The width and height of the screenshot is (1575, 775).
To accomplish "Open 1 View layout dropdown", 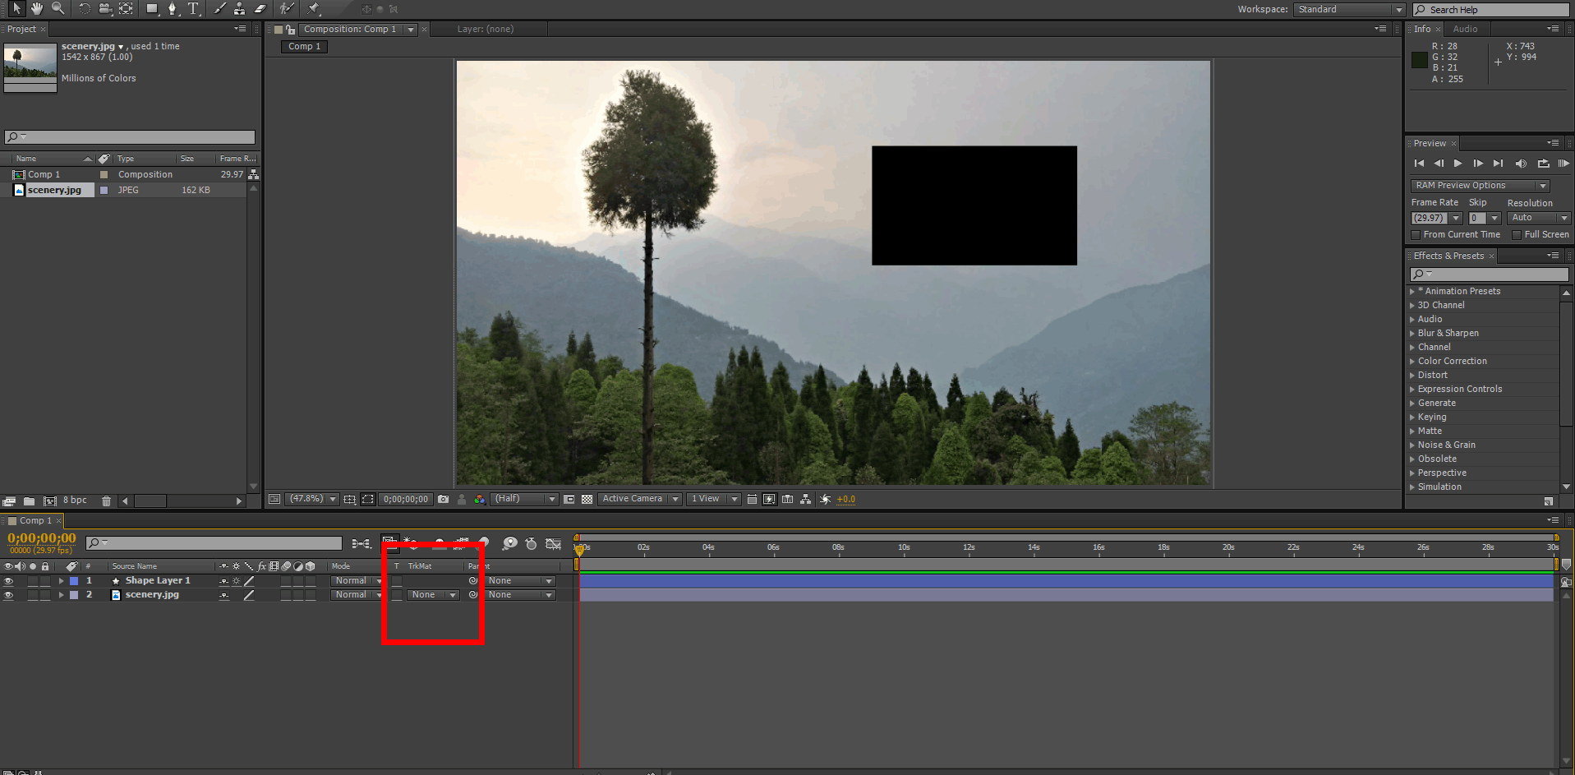I will [x=714, y=499].
